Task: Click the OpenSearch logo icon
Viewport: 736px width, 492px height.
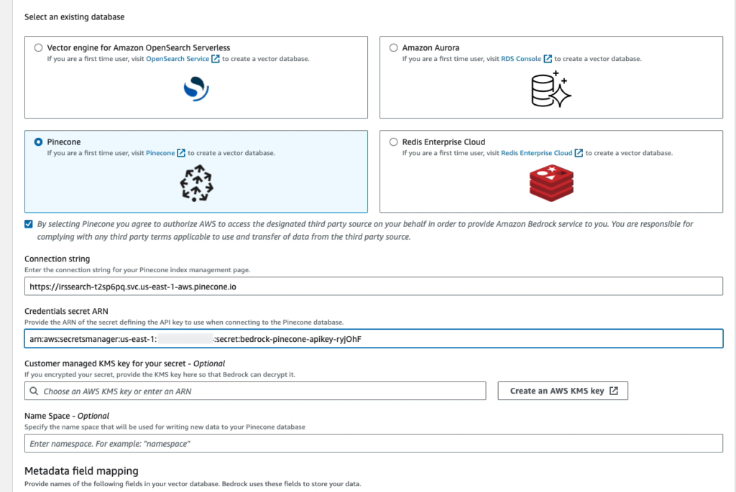Action: coord(196,88)
